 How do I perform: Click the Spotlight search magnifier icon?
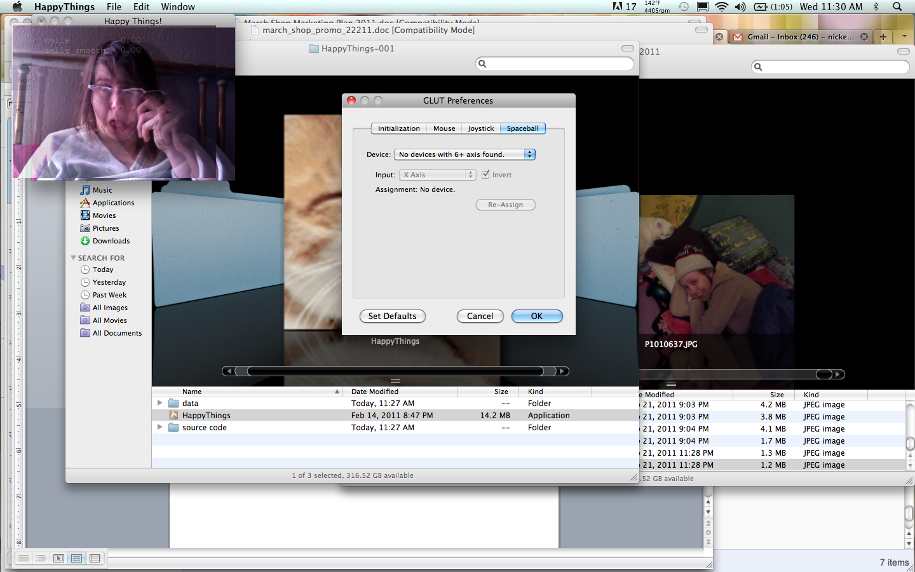[x=897, y=7]
